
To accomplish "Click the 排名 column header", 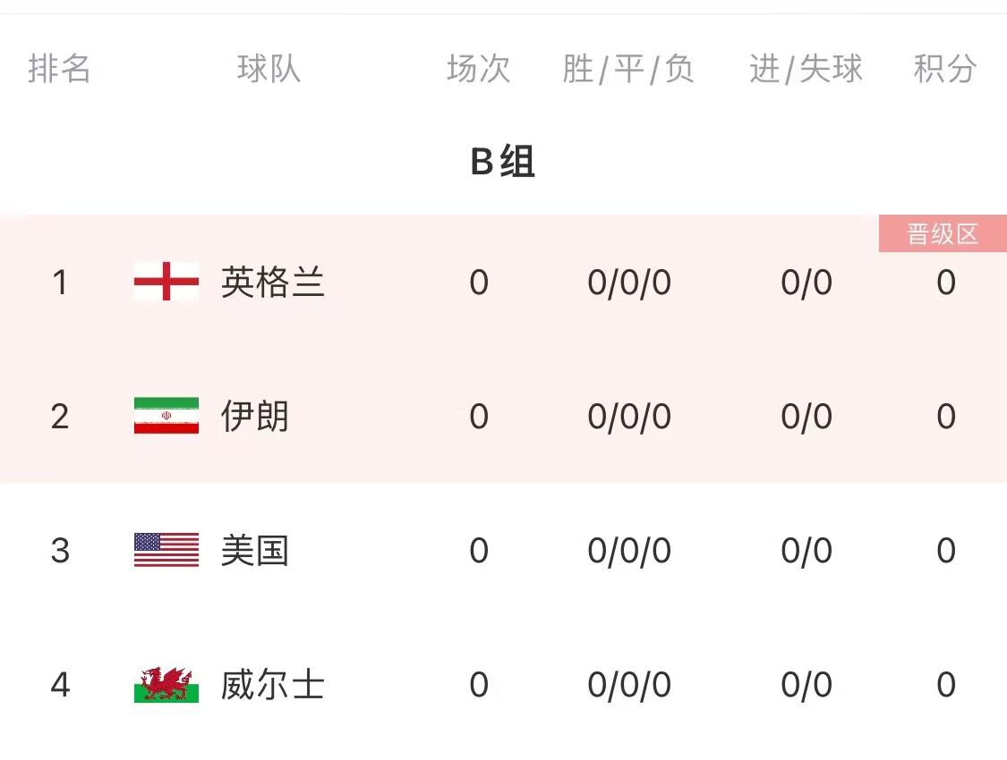I will tap(59, 69).
